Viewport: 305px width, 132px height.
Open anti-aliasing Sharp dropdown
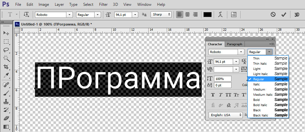pyautogui.click(x=161, y=15)
